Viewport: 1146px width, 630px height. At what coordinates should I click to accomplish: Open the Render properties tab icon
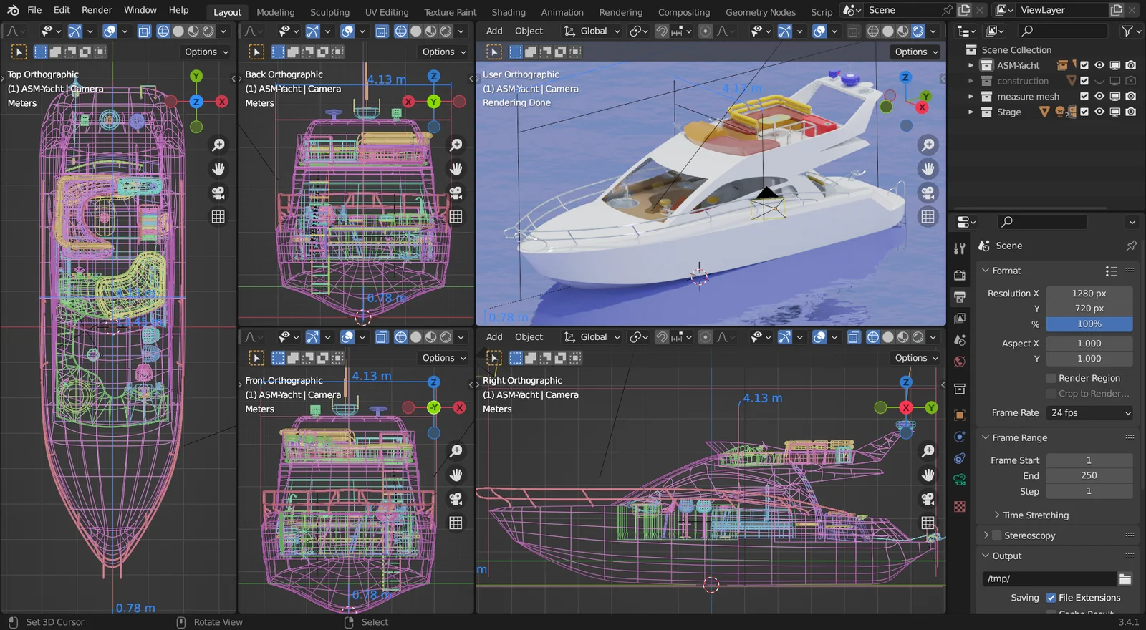point(960,275)
